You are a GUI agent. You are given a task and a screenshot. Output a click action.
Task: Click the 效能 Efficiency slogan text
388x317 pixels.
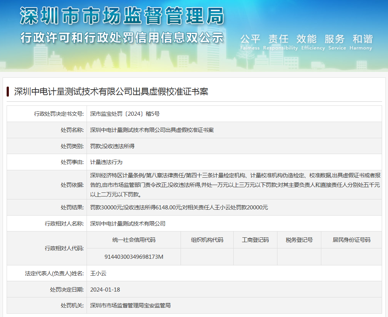pos(306,42)
